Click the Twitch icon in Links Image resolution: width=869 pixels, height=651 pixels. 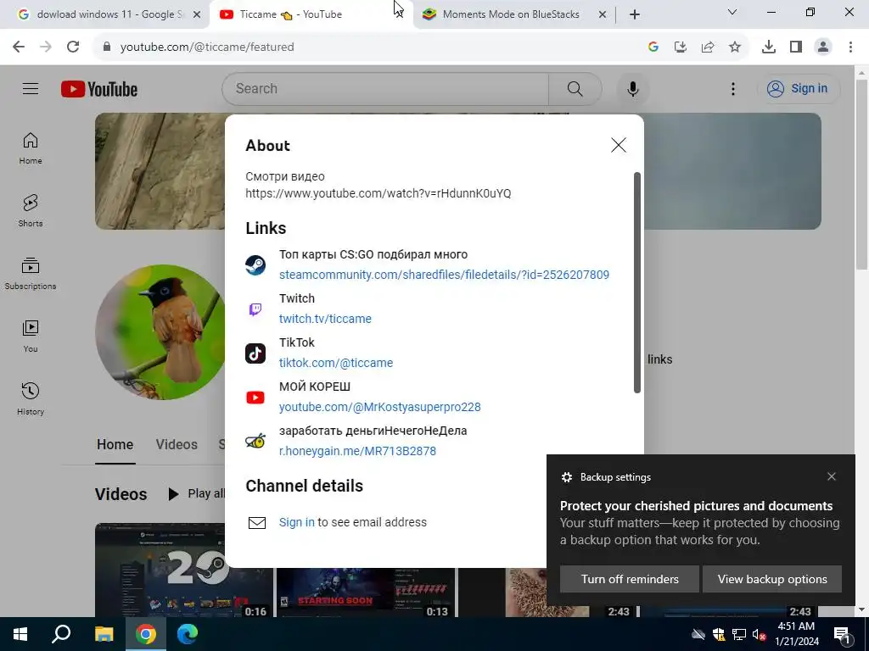[255, 309]
